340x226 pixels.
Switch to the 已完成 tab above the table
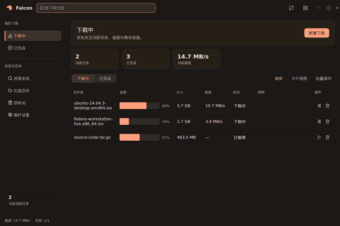(x=105, y=79)
